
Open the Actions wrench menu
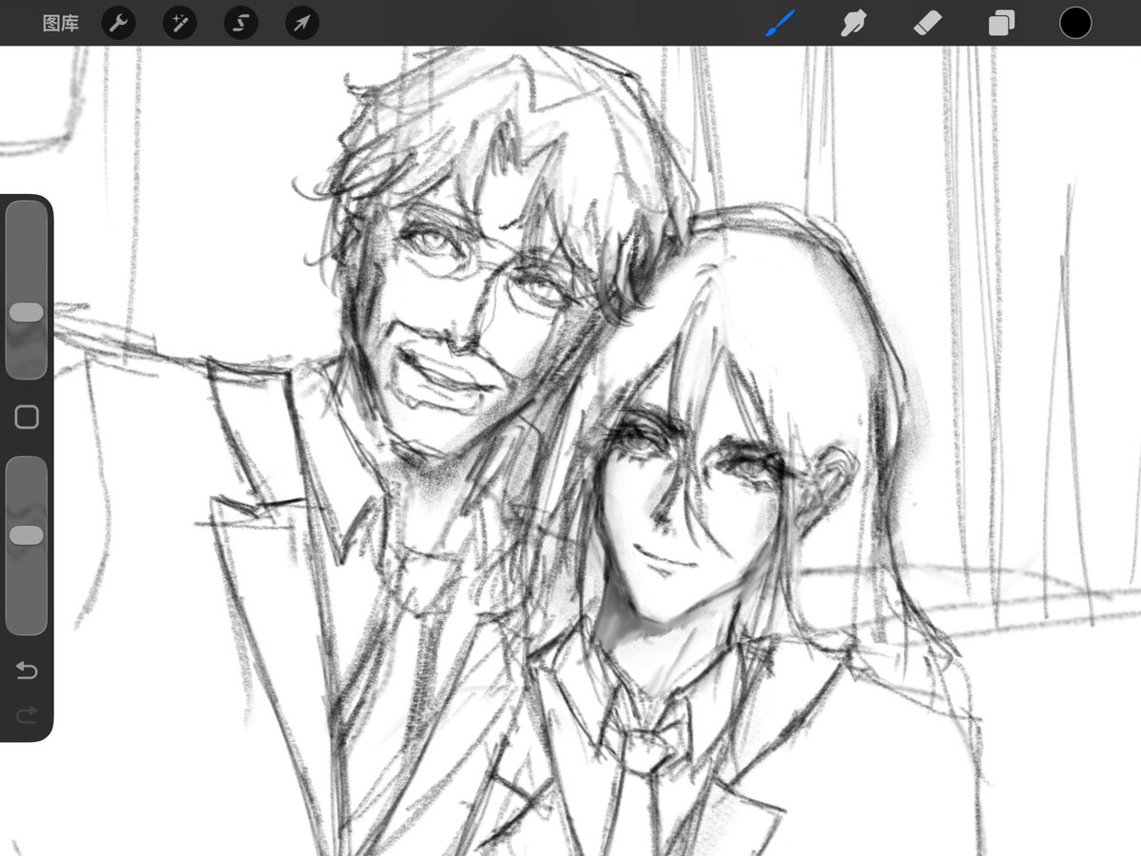point(118,23)
